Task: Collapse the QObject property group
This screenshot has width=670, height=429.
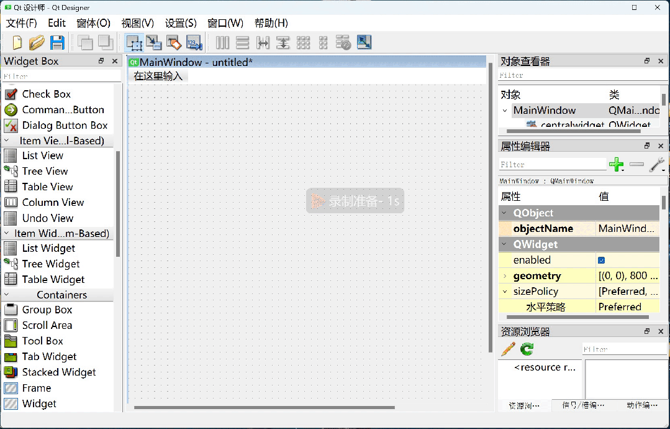Action: point(504,213)
